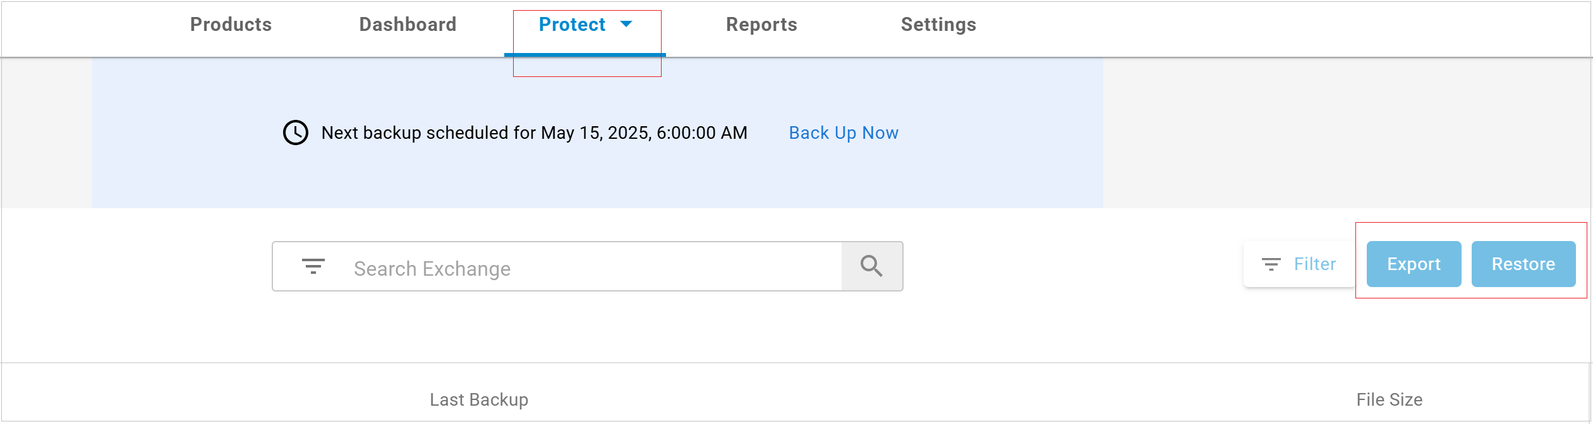Screen dimensions: 1593x424
Task: Click the magnifying glass search button
Action: [871, 266]
